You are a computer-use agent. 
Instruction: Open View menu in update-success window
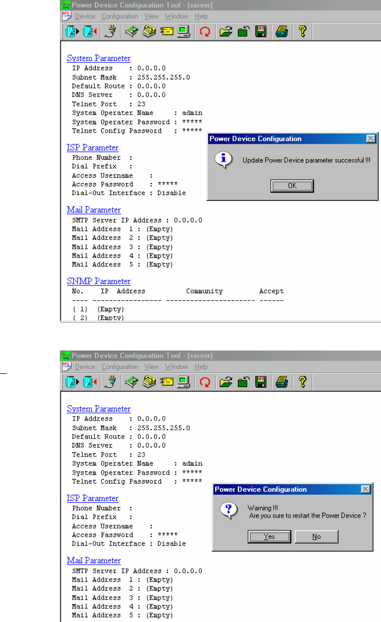tap(152, 16)
